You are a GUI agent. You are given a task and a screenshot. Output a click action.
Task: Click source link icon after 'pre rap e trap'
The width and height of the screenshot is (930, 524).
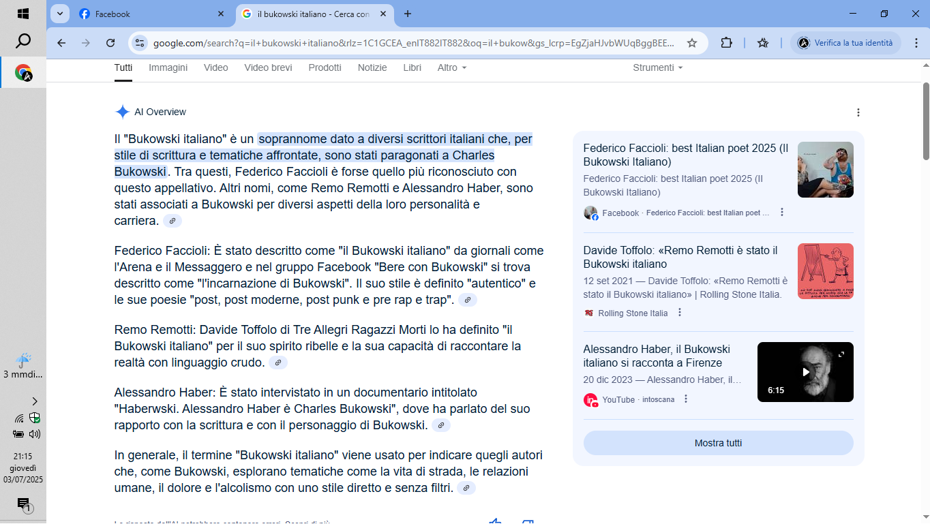pyautogui.click(x=468, y=300)
